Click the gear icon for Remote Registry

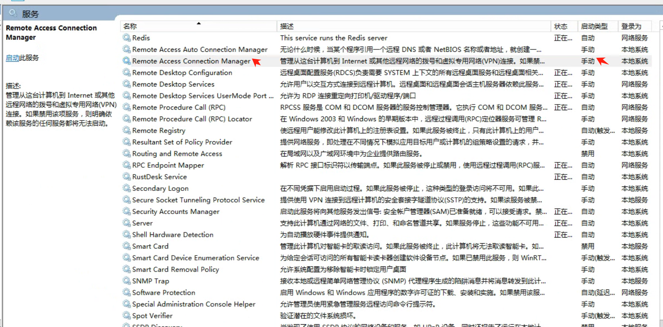pos(127,130)
